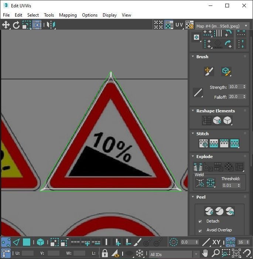Viewport: 253px width, 259px height.
Task: Click the Weld Threshold value field
Action: 229,185
